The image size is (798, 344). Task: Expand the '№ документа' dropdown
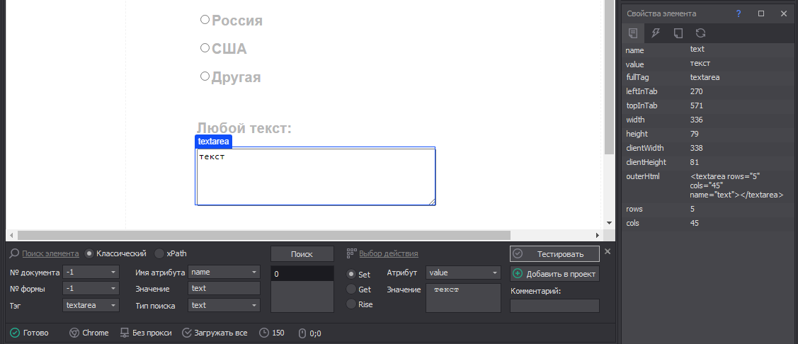[x=91, y=273]
